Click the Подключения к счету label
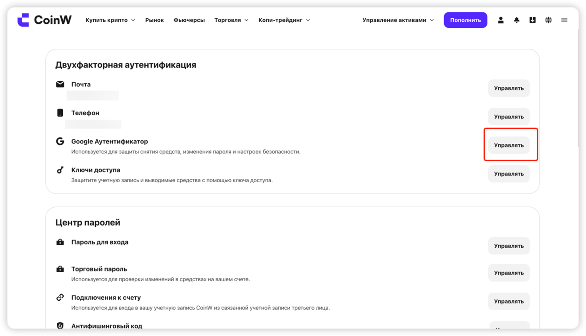This screenshot has height=336, width=586. click(106, 297)
